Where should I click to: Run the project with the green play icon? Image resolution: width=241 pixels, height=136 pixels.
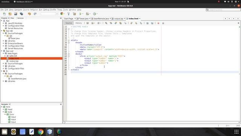[80, 14]
